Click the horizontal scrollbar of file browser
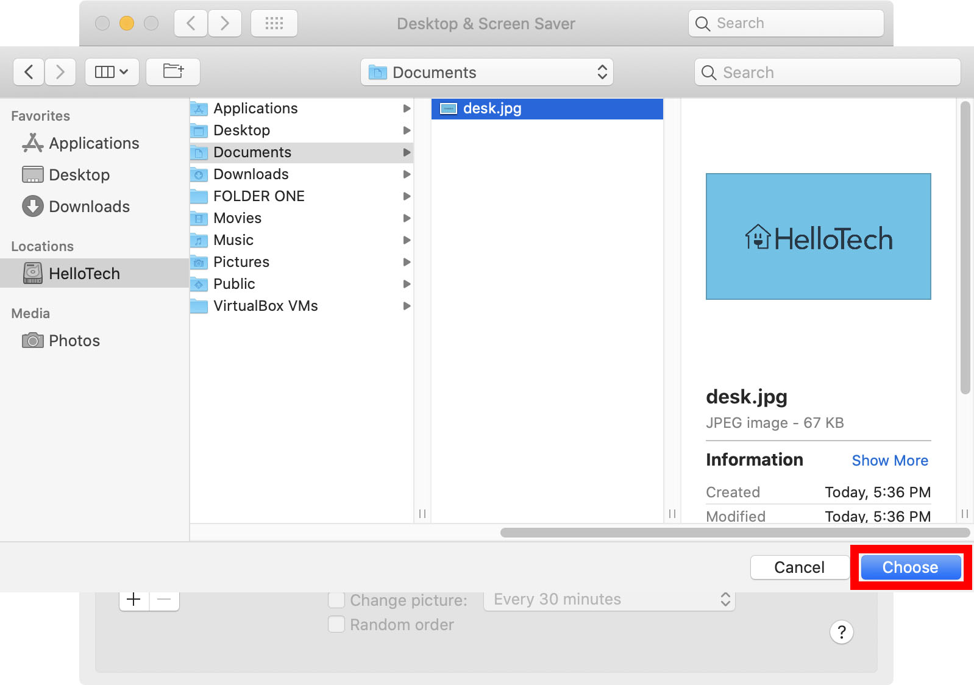Viewport: 974px width, 685px height. (734, 533)
